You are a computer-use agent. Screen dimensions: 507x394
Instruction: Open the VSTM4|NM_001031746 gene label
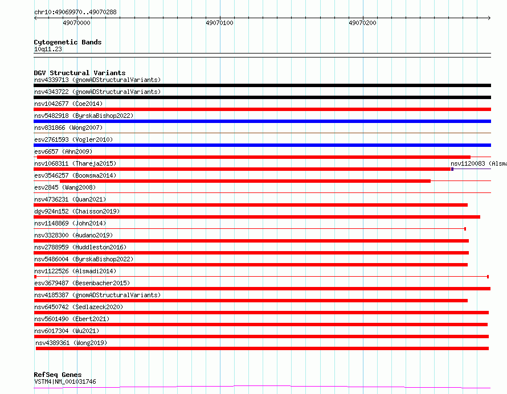pyautogui.click(x=65, y=381)
